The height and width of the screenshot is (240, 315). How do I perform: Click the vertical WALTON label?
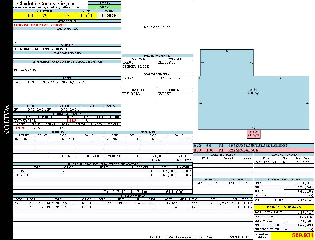[x=7, y=120]
